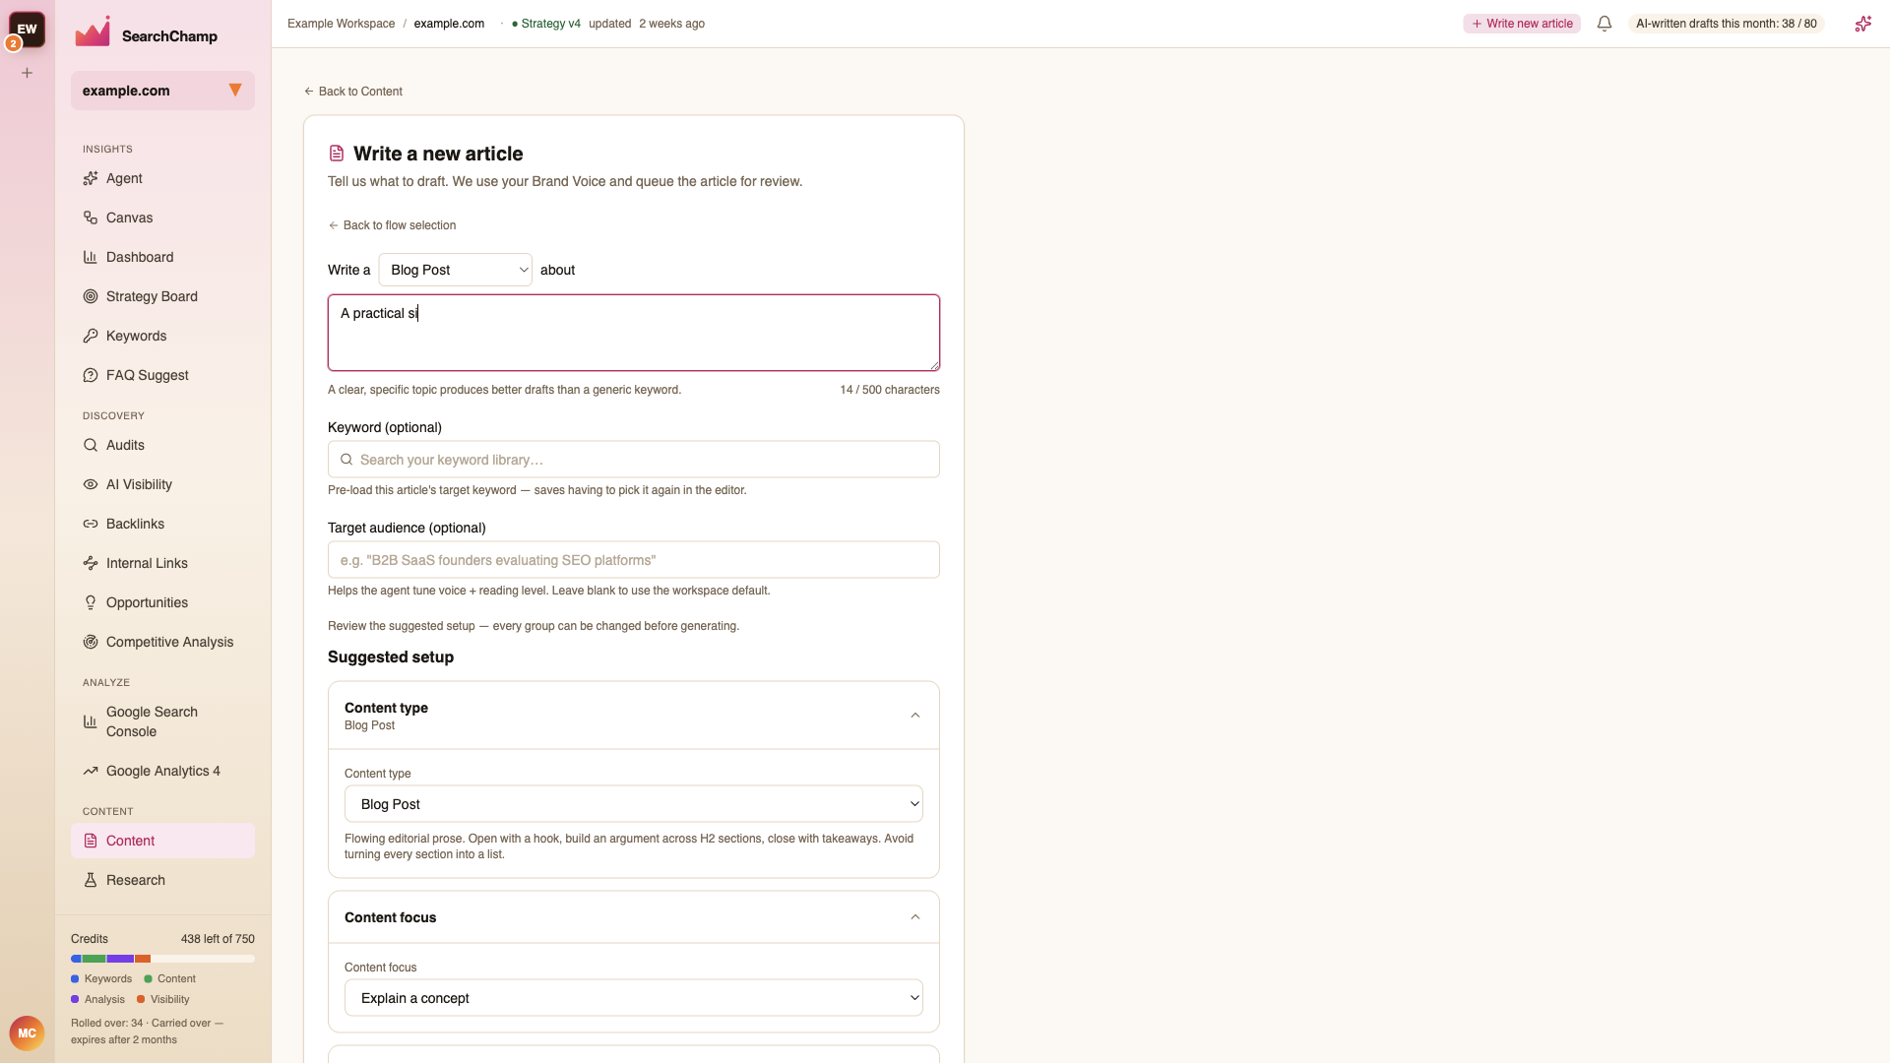This screenshot has width=1890, height=1063.
Task: Click the credits usage progress bar
Action: pos(162,959)
